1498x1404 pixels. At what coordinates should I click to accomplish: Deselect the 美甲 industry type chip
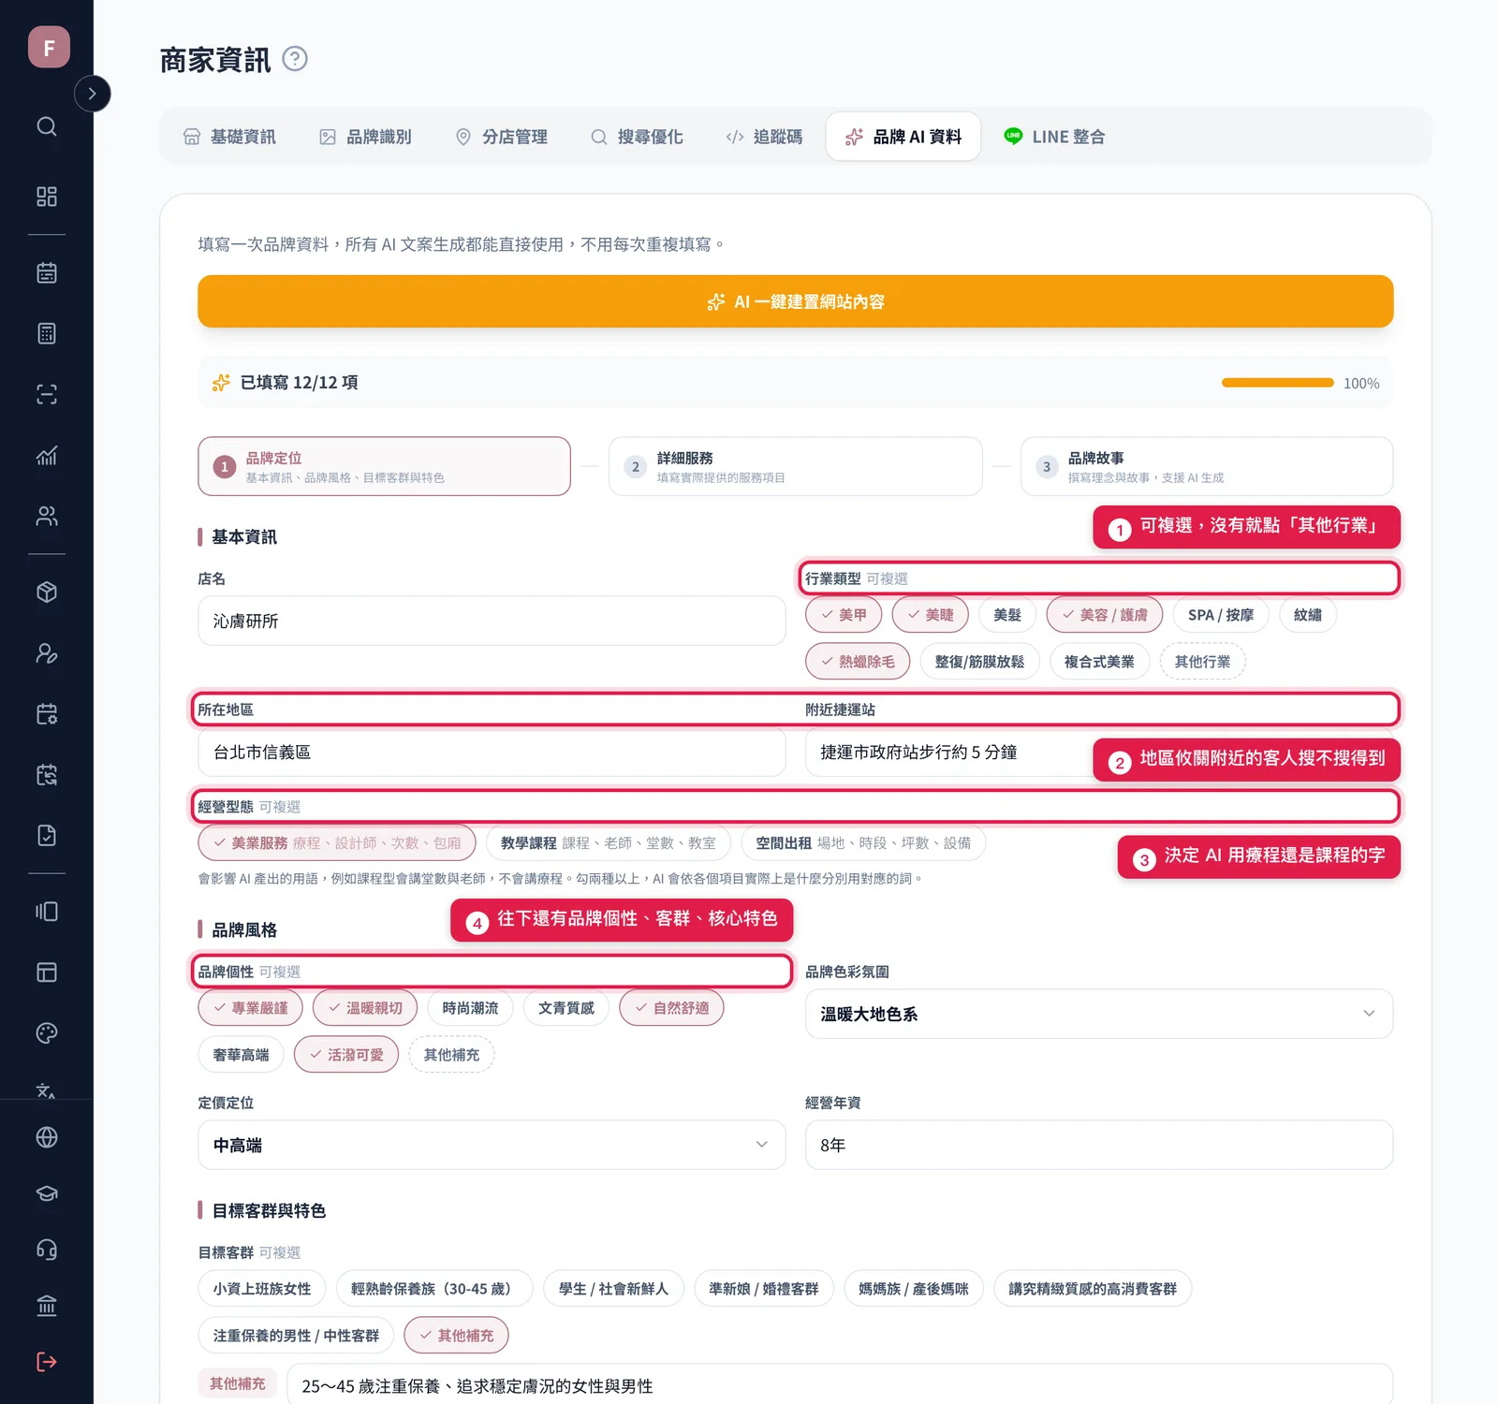(x=844, y=615)
